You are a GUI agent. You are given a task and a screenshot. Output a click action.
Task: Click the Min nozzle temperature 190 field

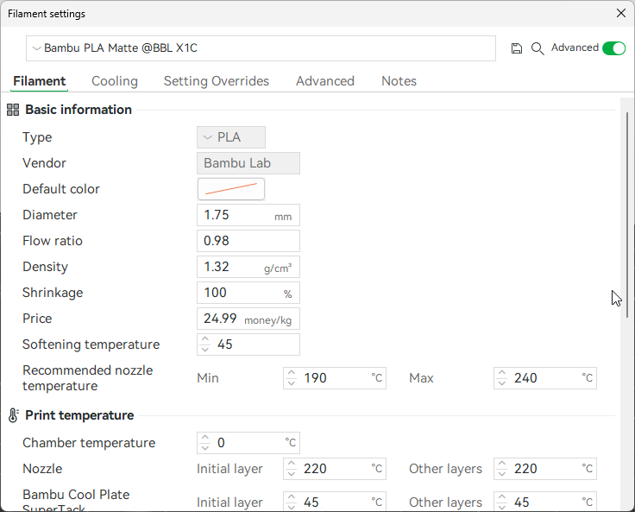coord(335,379)
